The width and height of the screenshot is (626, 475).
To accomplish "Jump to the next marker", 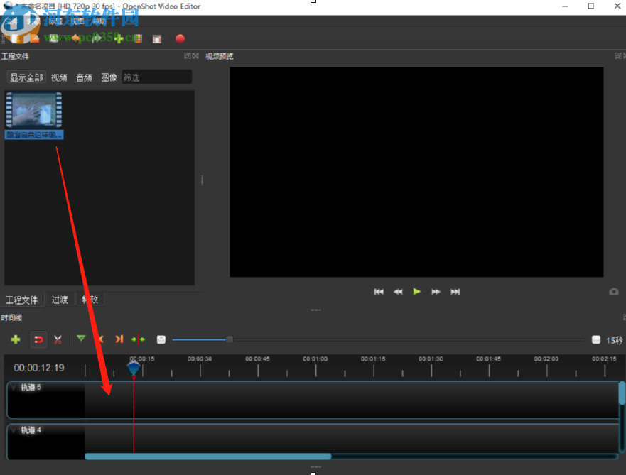I will click(x=119, y=339).
